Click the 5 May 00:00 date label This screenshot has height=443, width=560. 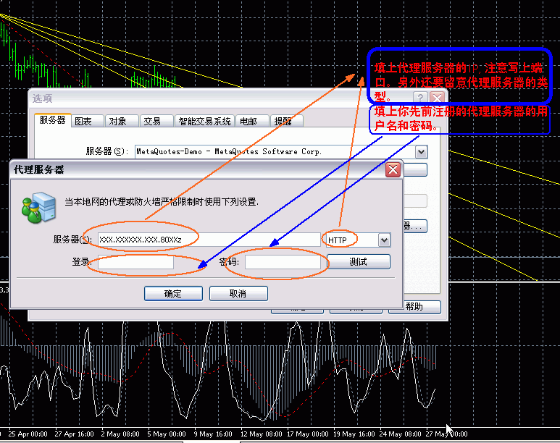(167, 434)
